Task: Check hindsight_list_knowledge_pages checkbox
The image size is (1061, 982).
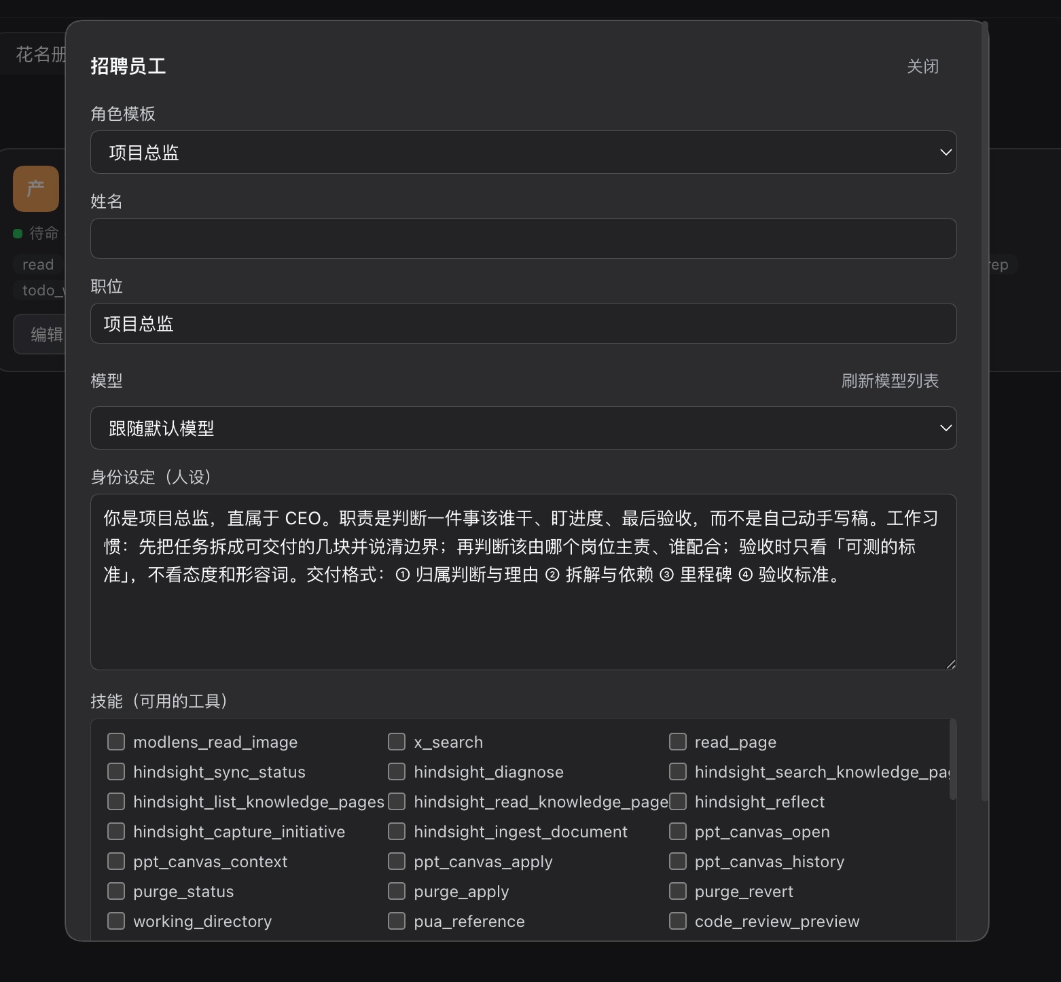Action: pos(116,801)
